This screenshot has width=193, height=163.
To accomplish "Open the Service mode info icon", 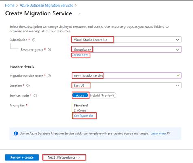I will (35, 95).
